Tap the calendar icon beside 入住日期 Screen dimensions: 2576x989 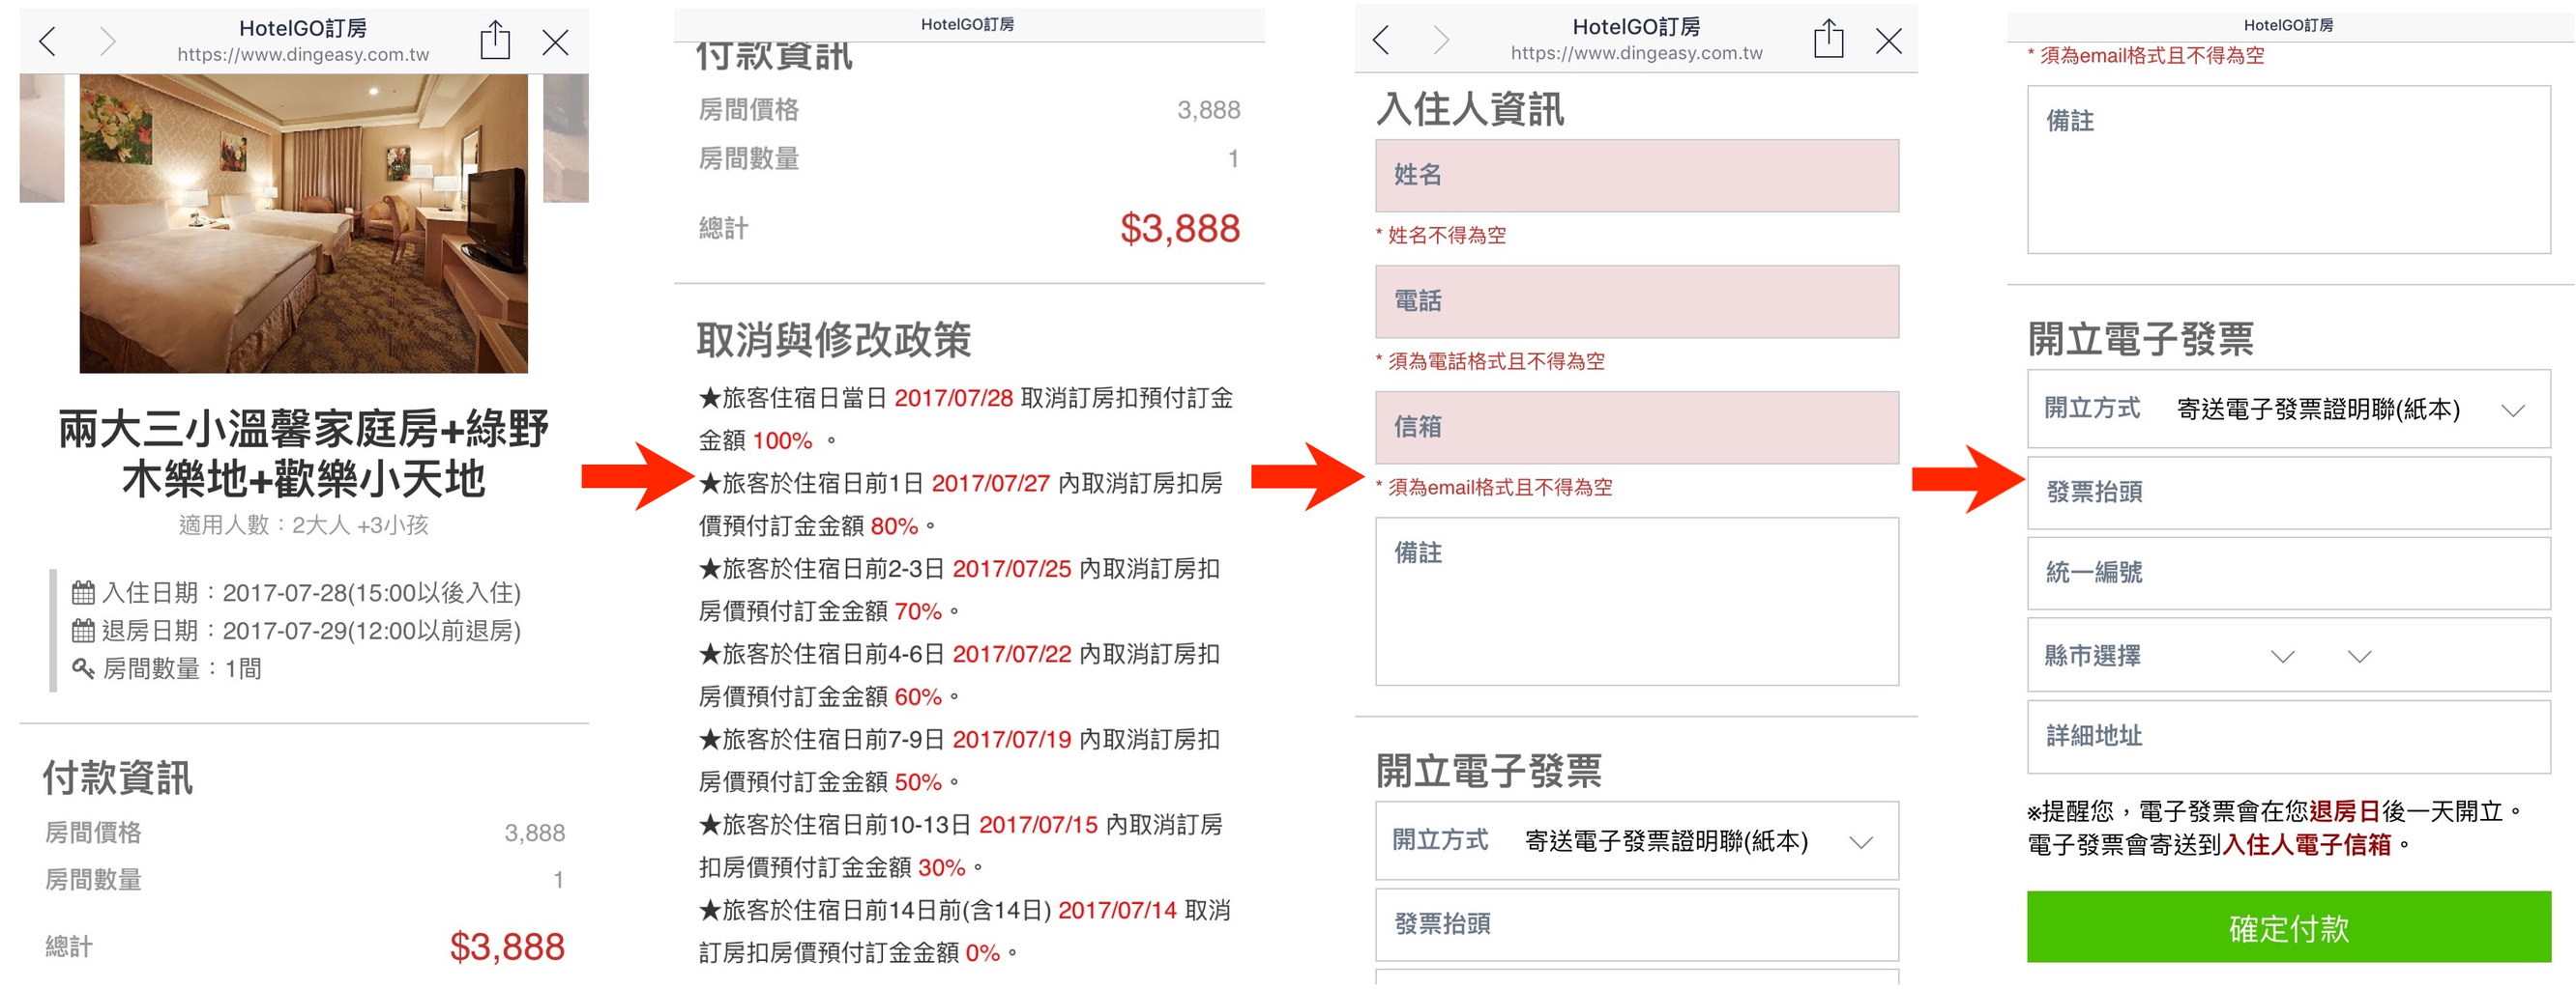tap(83, 592)
